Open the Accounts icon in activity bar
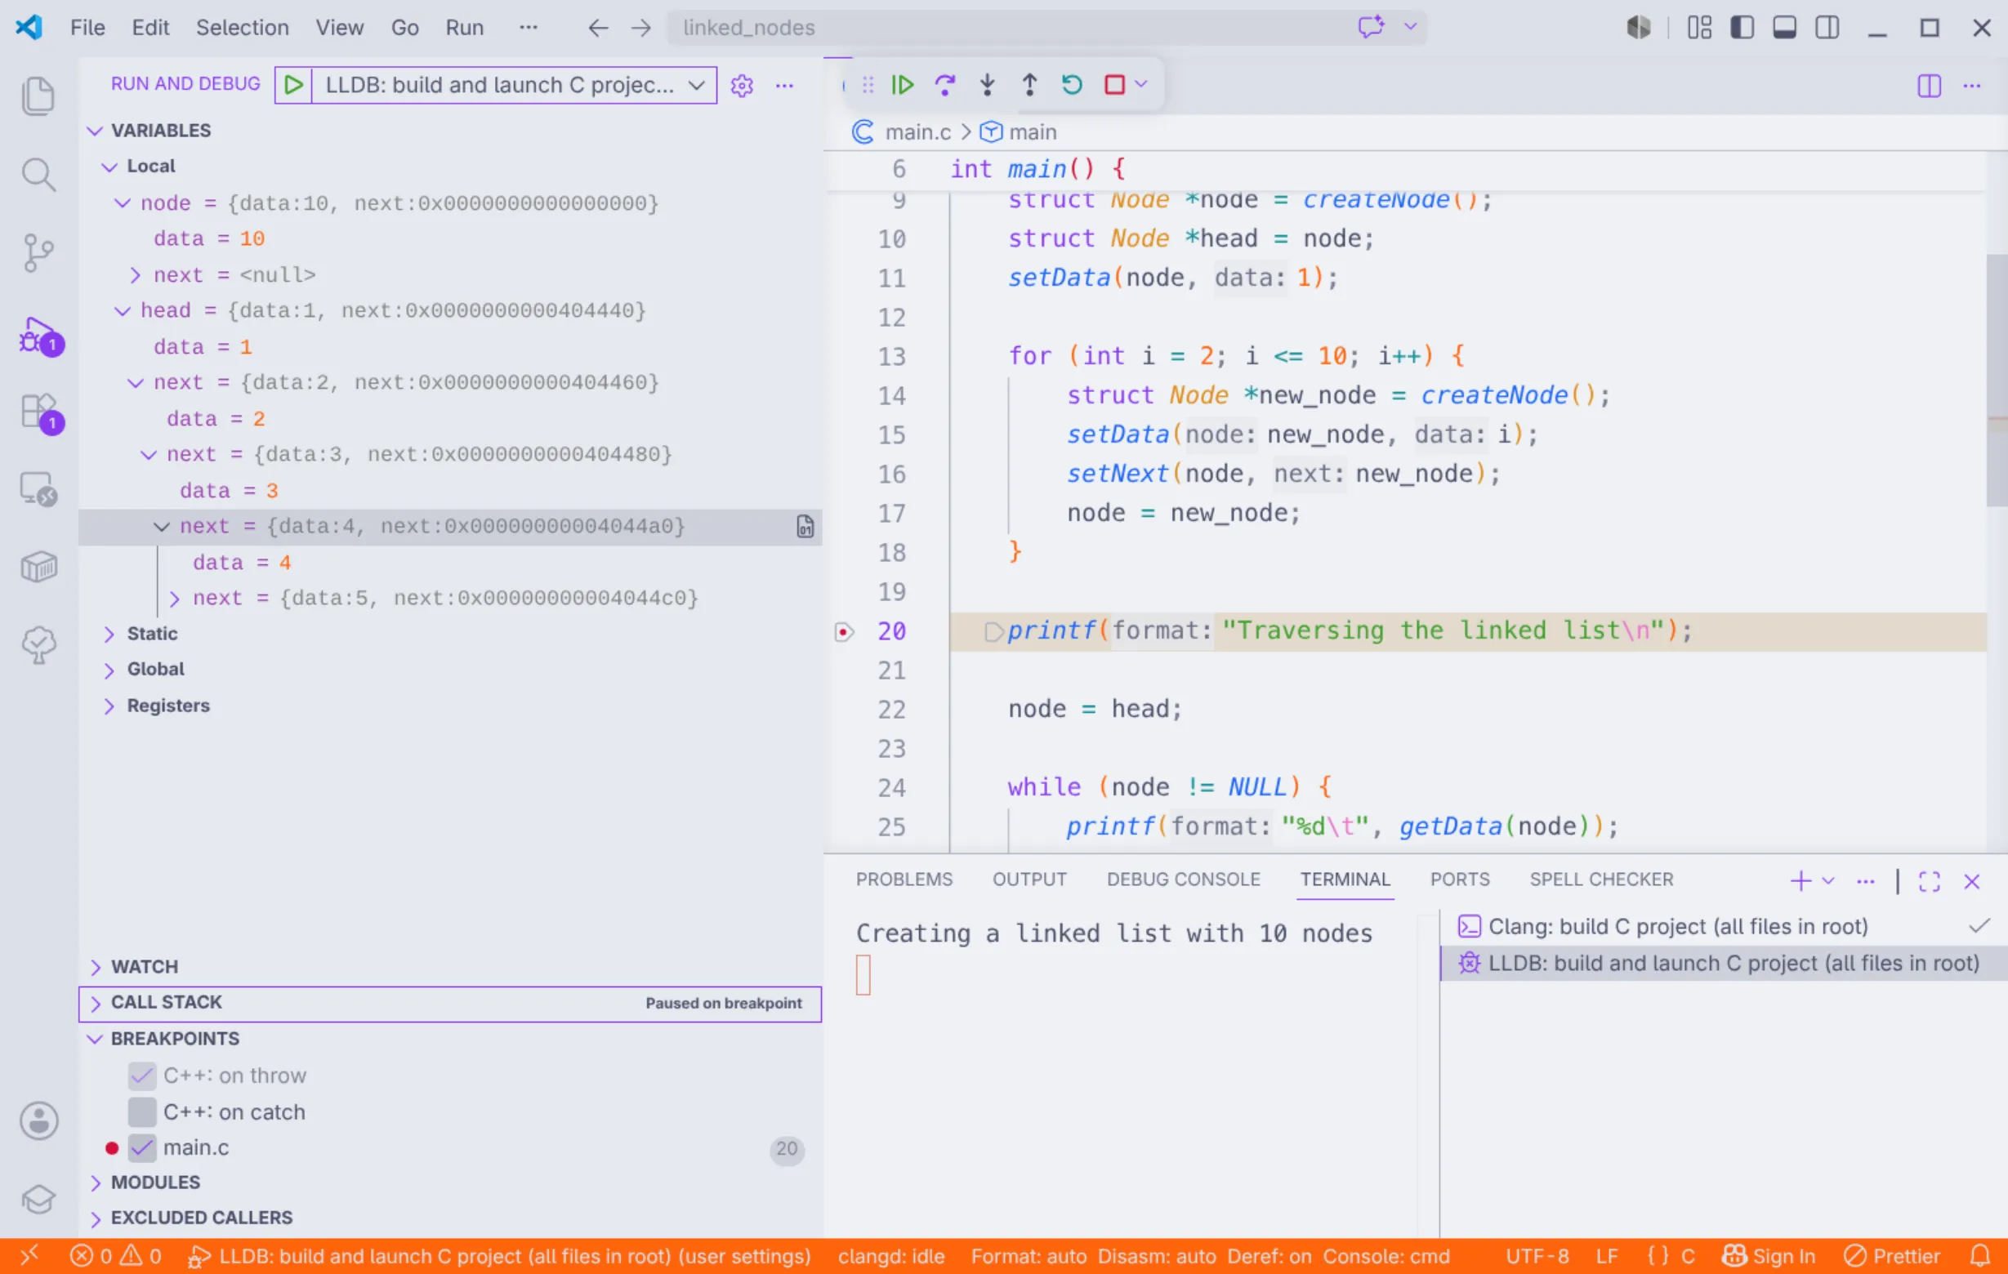The width and height of the screenshot is (2008, 1274). (x=38, y=1120)
